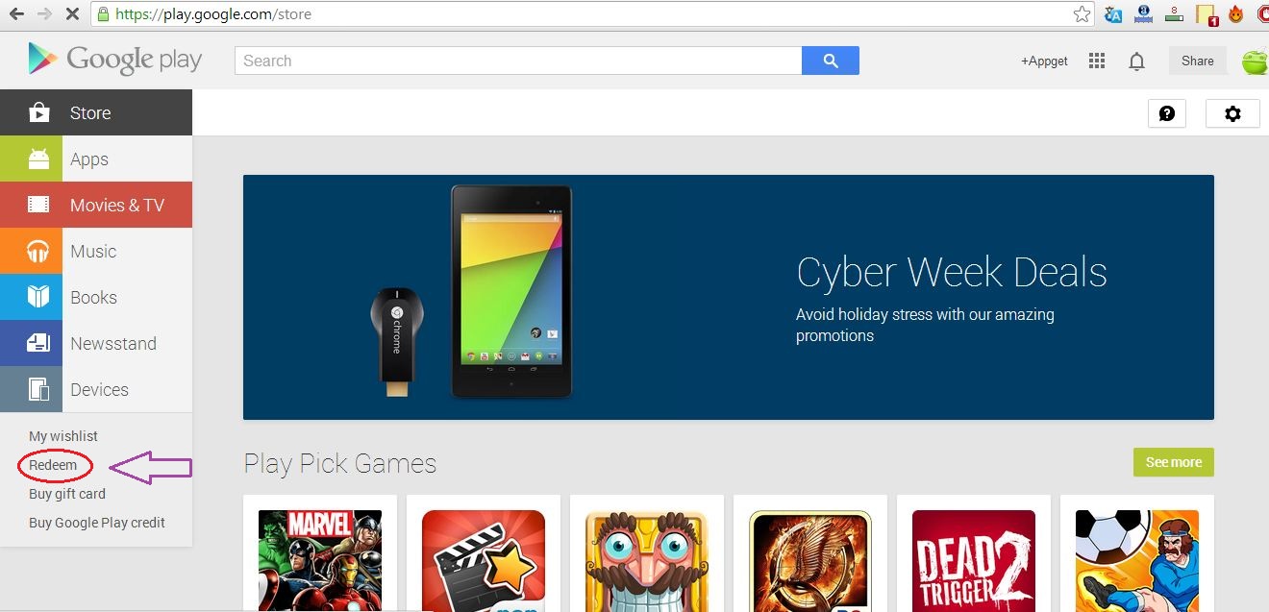Screen dimensions: 1269x612
Task: Open settings gear icon
Action: [1232, 113]
